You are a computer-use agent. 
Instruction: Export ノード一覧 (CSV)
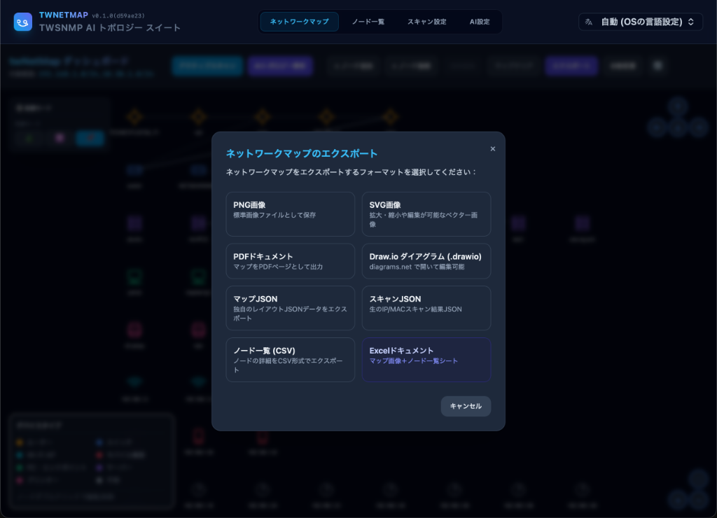click(291, 360)
